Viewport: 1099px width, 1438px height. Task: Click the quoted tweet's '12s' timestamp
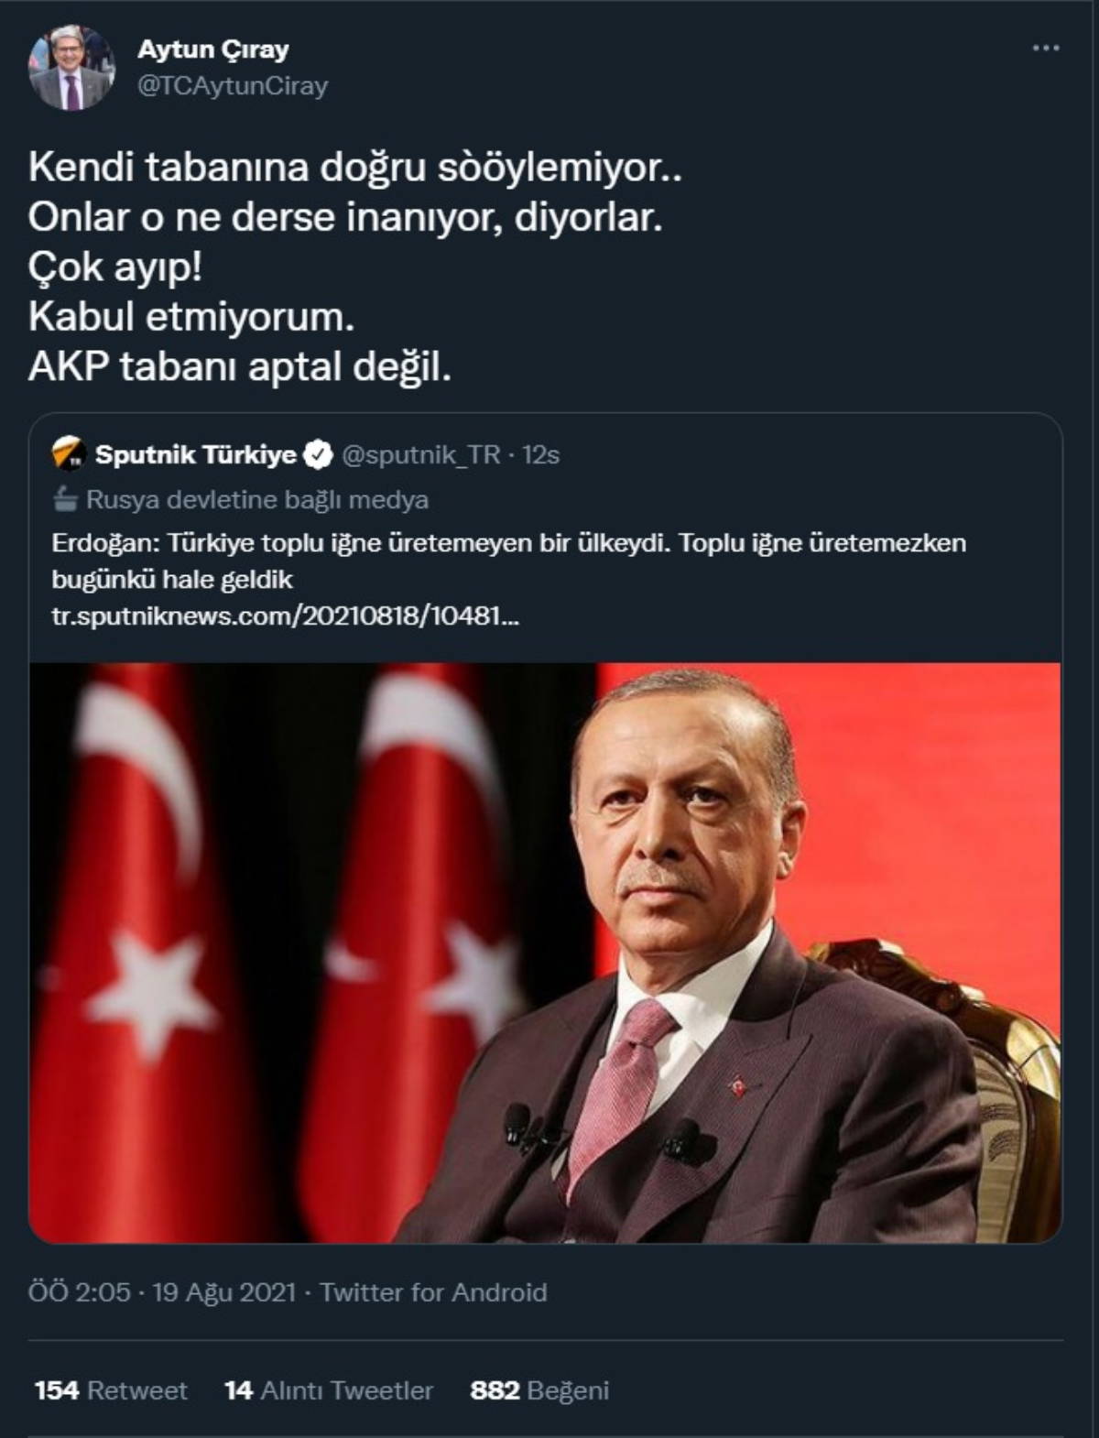coord(540,454)
